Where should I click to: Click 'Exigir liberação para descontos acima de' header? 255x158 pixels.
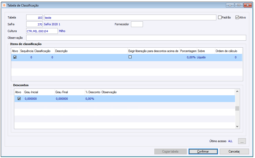point(153,51)
